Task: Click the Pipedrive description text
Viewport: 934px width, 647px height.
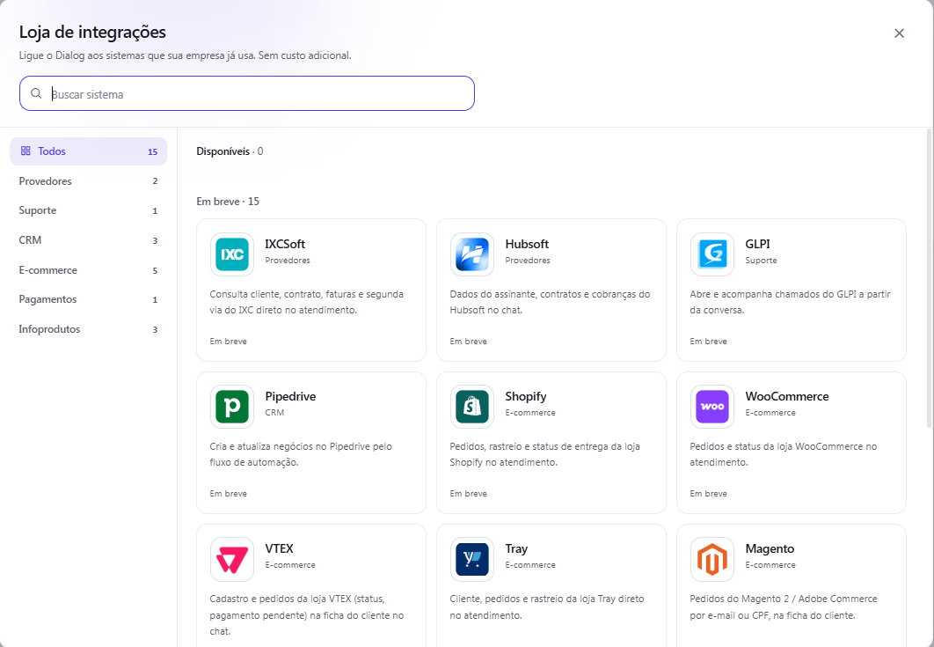Action: point(301,454)
